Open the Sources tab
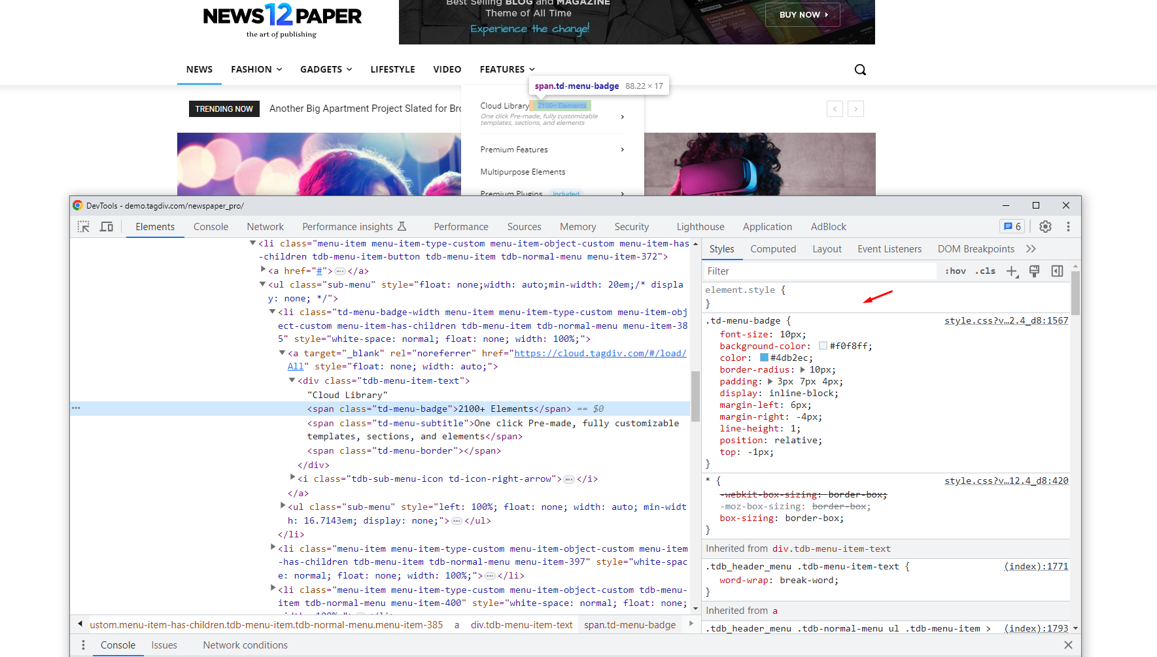This screenshot has width=1157, height=657. coord(524,227)
